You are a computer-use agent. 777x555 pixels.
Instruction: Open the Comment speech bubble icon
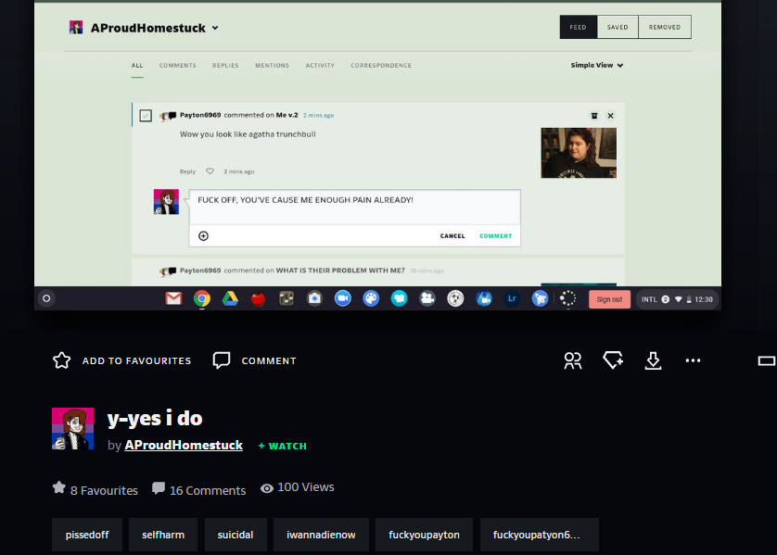222,360
